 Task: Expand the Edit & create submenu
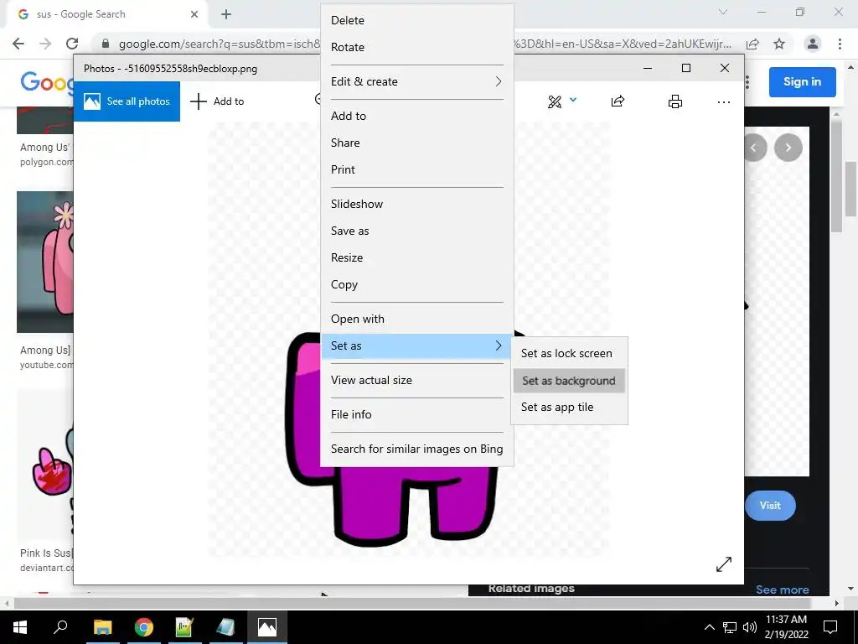tap(417, 81)
